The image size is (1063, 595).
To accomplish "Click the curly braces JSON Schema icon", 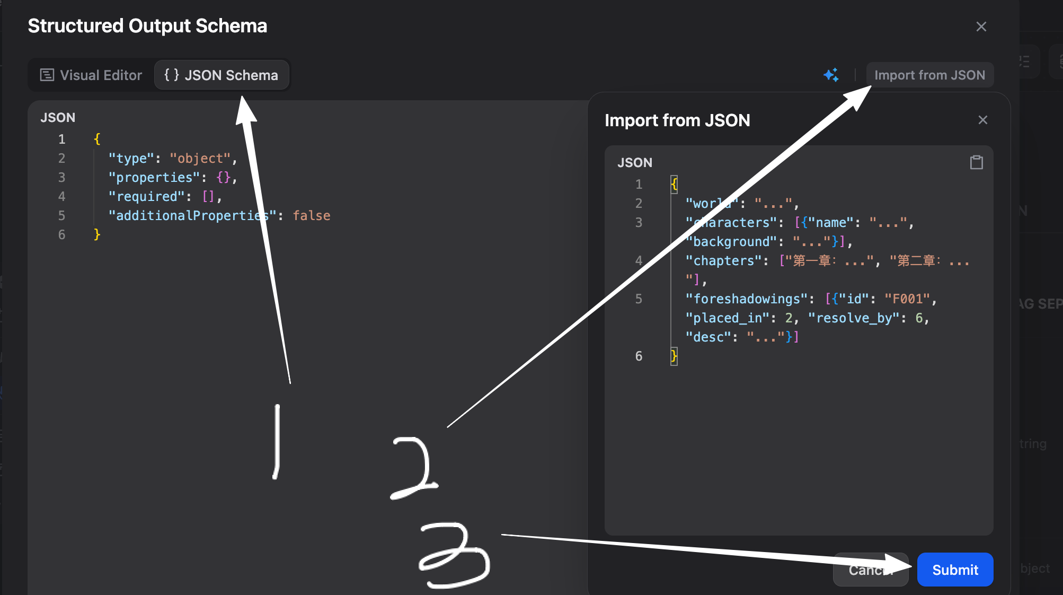I will pyautogui.click(x=171, y=75).
